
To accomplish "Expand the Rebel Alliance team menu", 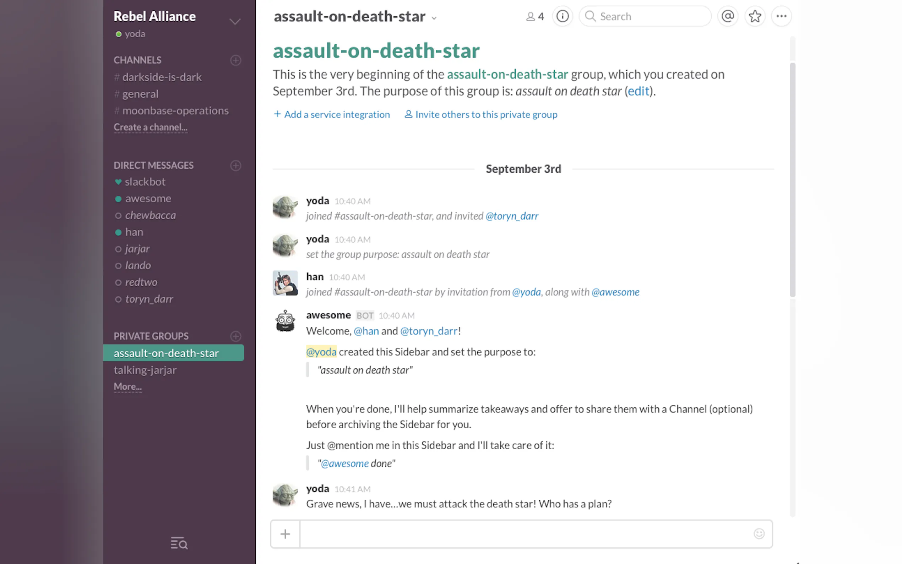I will click(x=234, y=22).
